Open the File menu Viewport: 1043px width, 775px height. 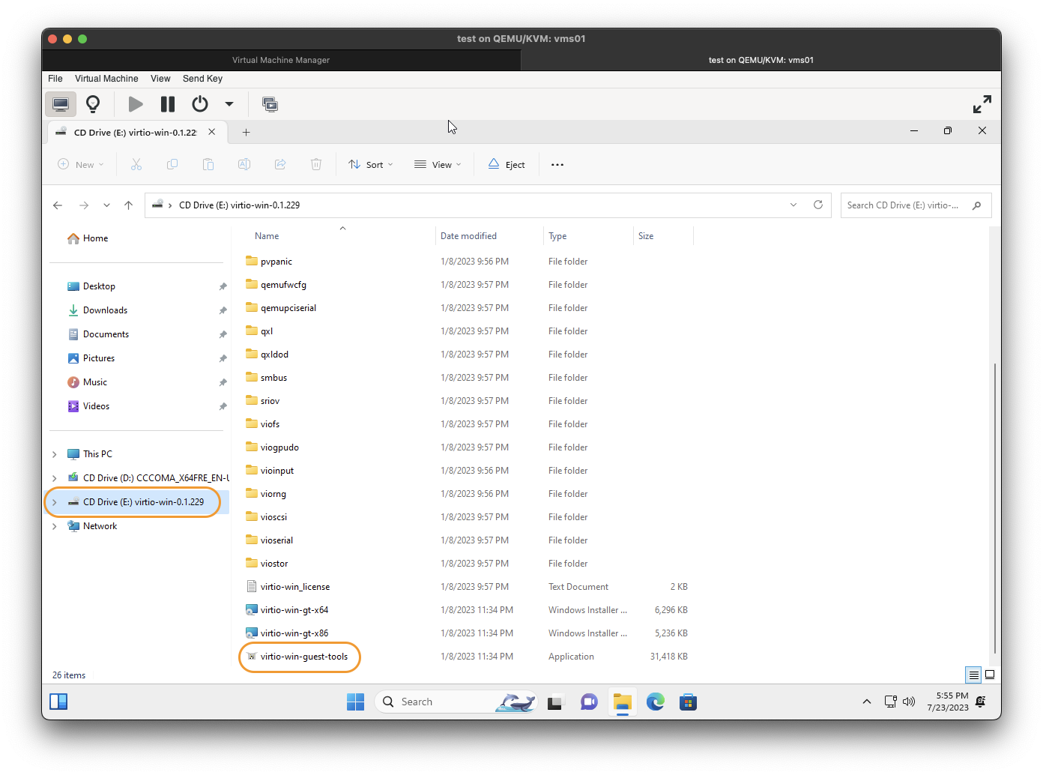click(x=55, y=79)
